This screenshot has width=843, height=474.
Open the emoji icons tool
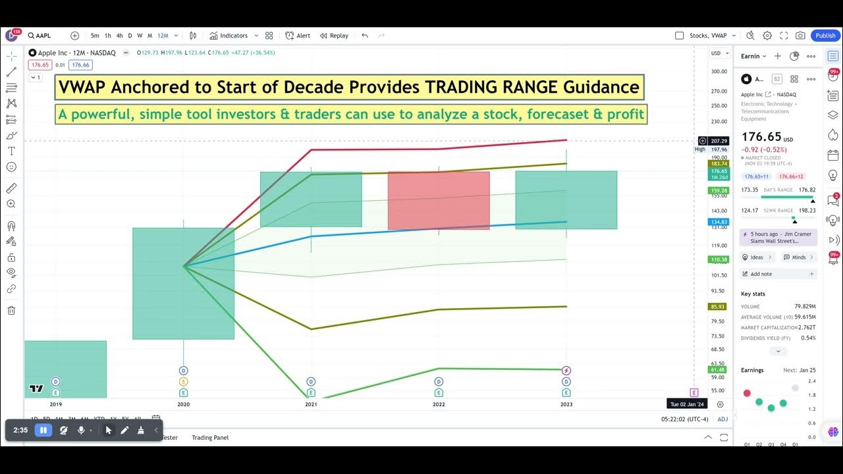[11, 167]
